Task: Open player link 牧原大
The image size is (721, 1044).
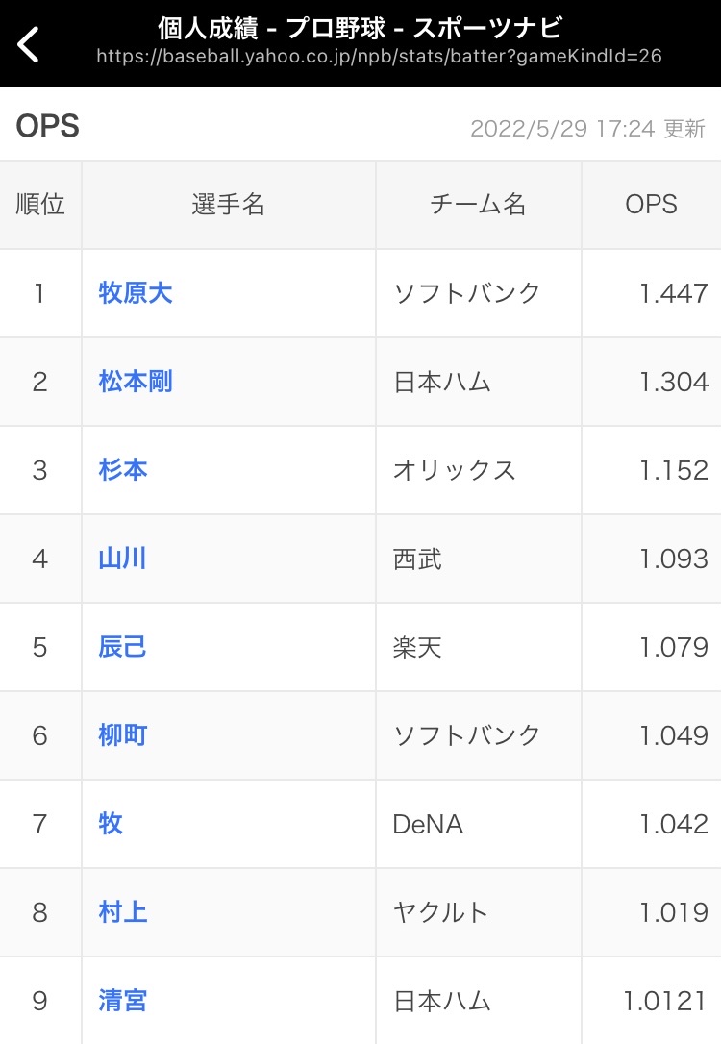Action: 136,293
